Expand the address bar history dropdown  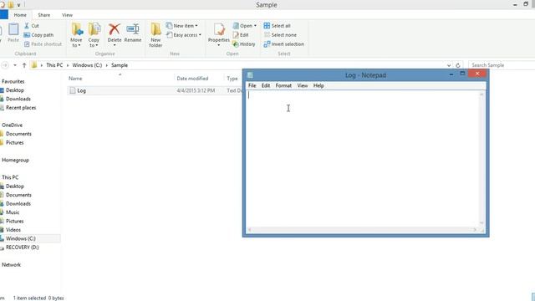pyautogui.click(x=449, y=65)
